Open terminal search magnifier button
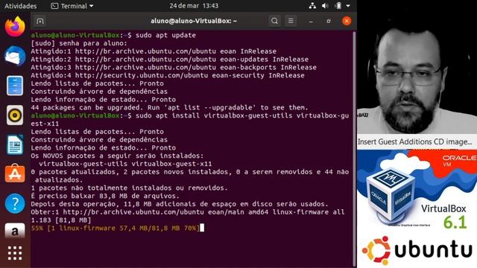 click(274, 21)
